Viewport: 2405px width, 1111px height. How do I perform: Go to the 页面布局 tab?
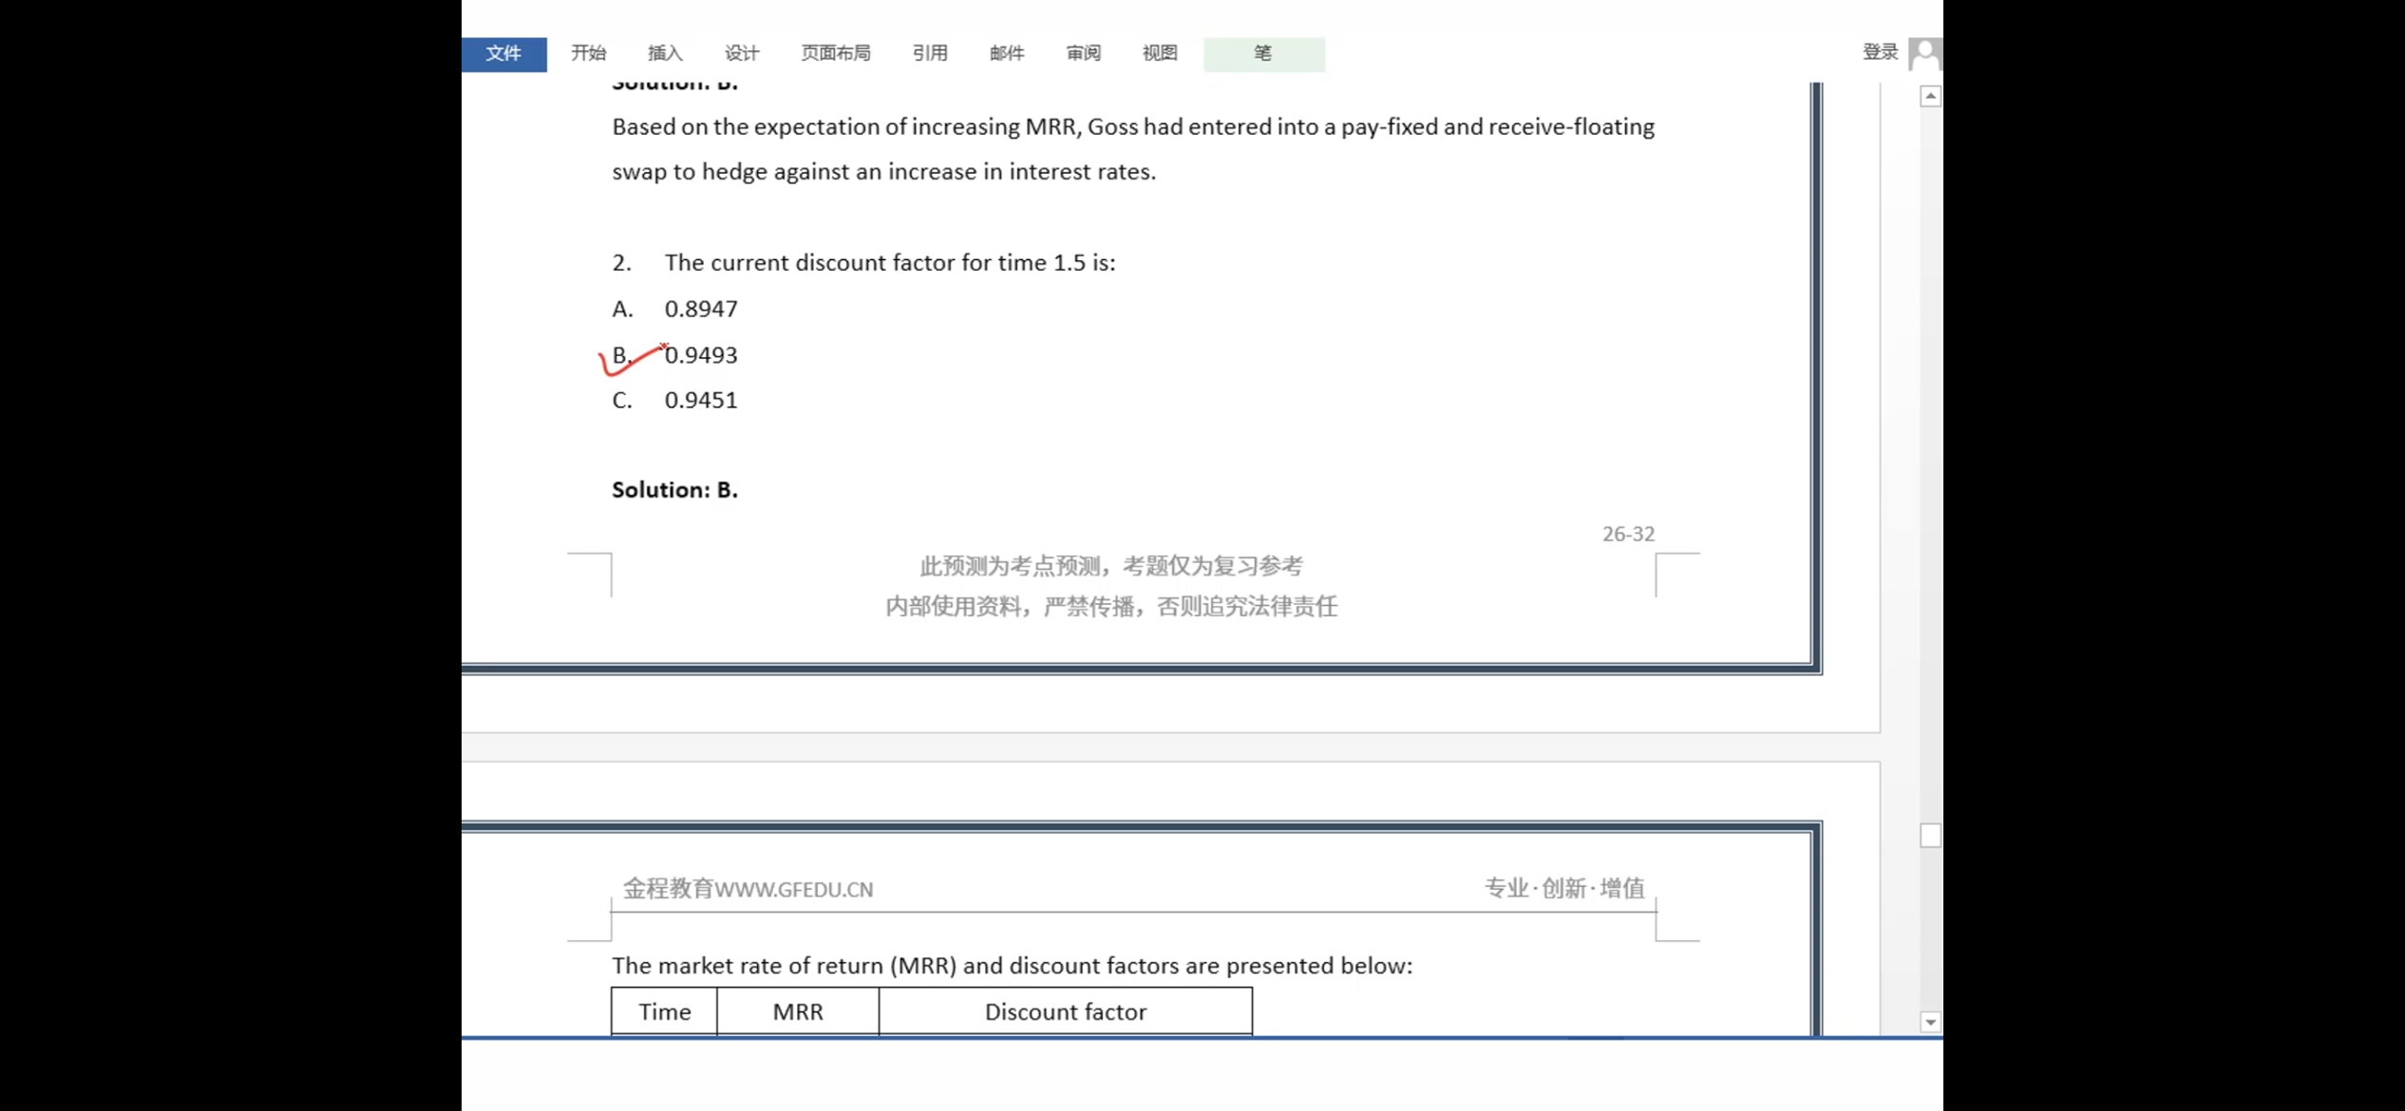pos(835,53)
